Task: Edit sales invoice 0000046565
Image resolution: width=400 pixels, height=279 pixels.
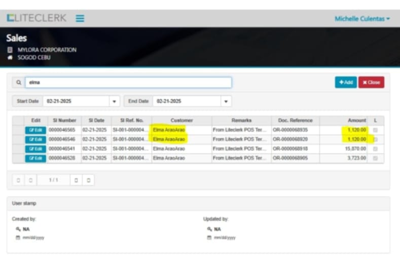Action: (x=35, y=130)
